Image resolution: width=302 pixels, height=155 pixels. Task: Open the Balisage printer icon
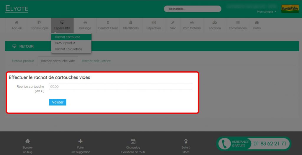pos(85,22)
